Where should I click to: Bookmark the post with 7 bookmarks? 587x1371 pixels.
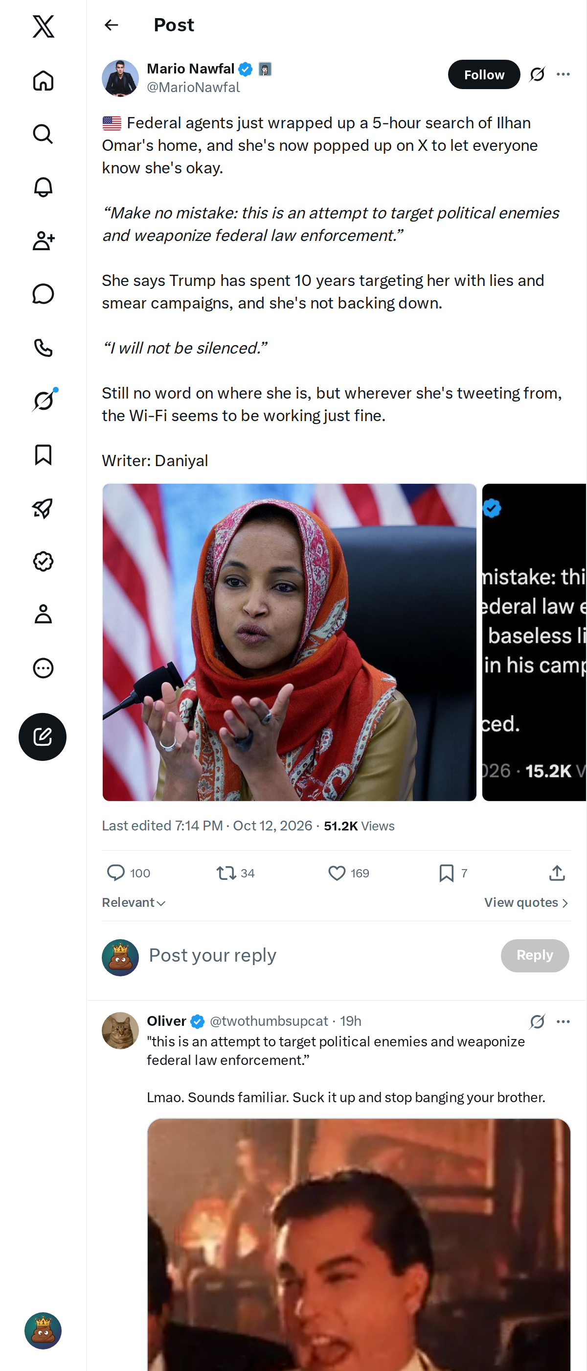[x=453, y=873]
